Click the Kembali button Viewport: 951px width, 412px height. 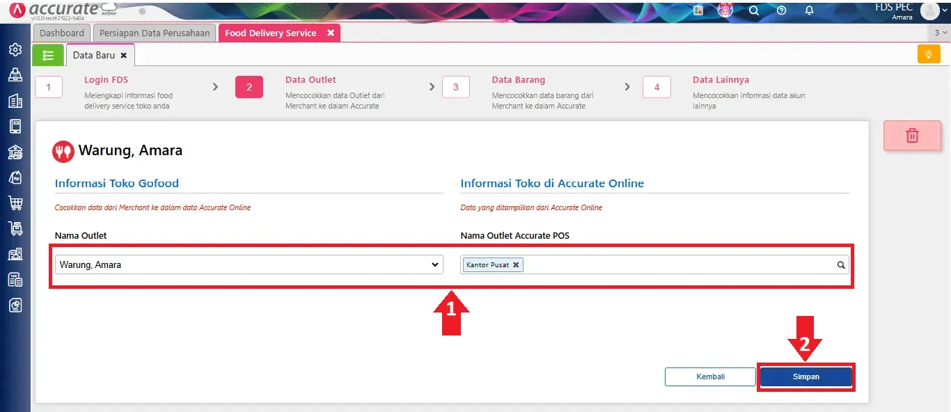[710, 377]
